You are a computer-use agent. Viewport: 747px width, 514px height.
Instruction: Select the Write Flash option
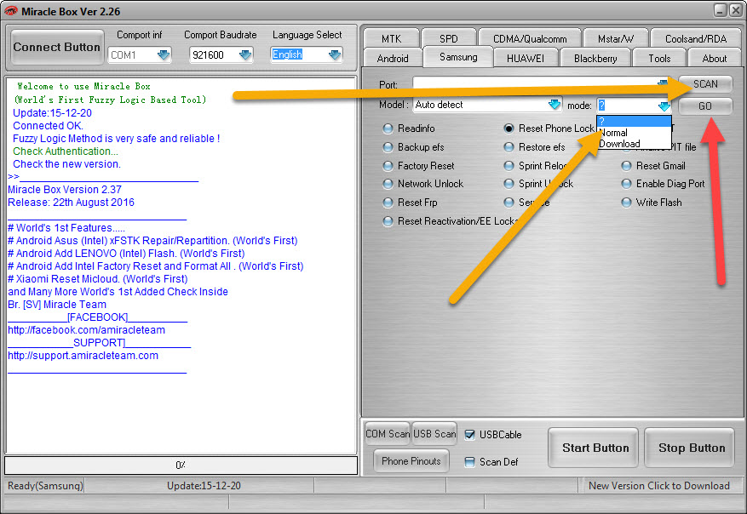(x=626, y=203)
